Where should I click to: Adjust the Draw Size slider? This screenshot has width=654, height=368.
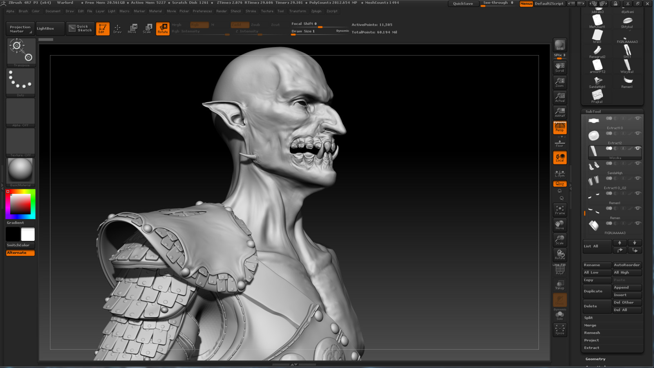tap(319, 32)
